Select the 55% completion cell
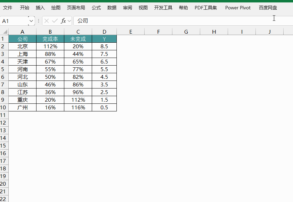 [50, 69]
